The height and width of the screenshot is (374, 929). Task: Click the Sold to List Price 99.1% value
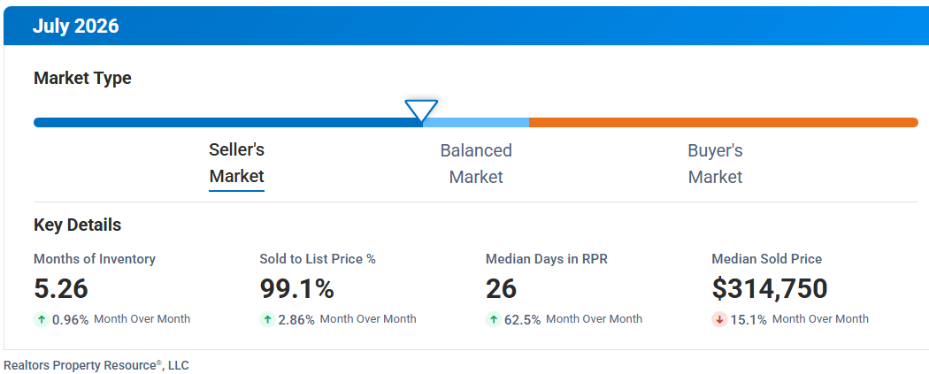[296, 289]
